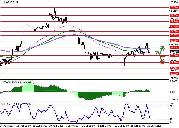Click the MACD scale value 0.8823
The width and height of the screenshot is (179, 128).
[x=174, y=81]
